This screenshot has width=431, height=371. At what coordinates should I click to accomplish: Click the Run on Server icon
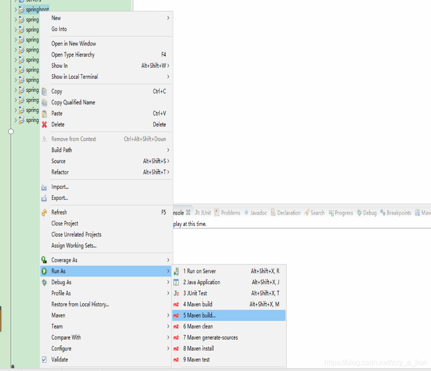[x=177, y=271]
